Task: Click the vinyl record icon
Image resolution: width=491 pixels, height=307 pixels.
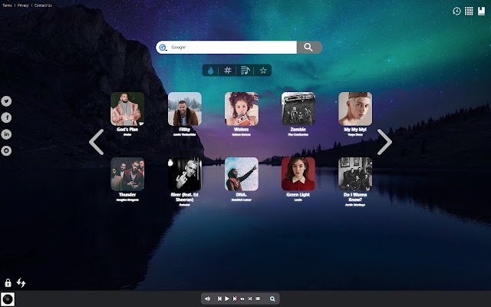Action: [x=8, y=299]
